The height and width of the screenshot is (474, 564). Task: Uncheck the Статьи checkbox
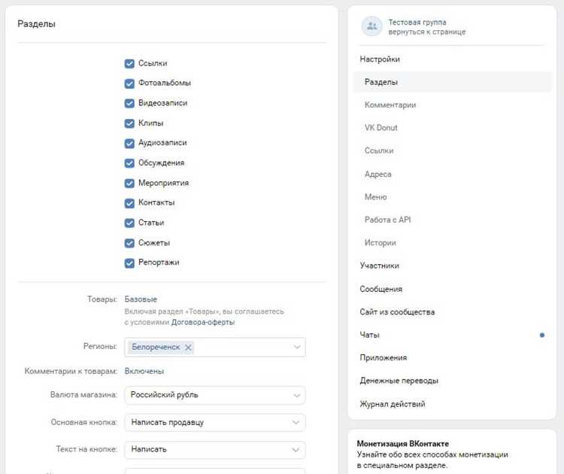[x=129, y=223]
